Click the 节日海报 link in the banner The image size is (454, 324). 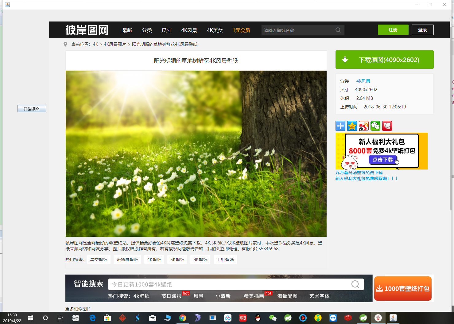[172, 296]
